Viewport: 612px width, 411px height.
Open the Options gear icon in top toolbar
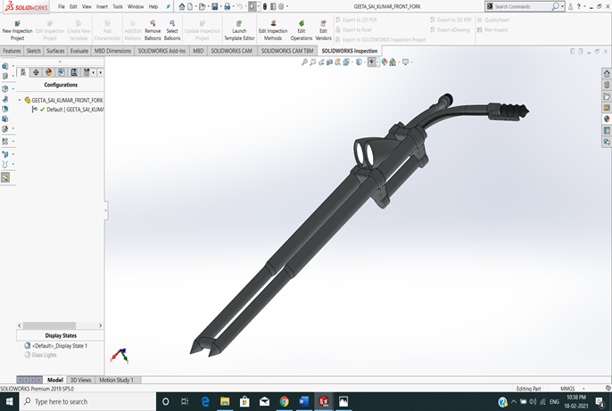(281, 6)
